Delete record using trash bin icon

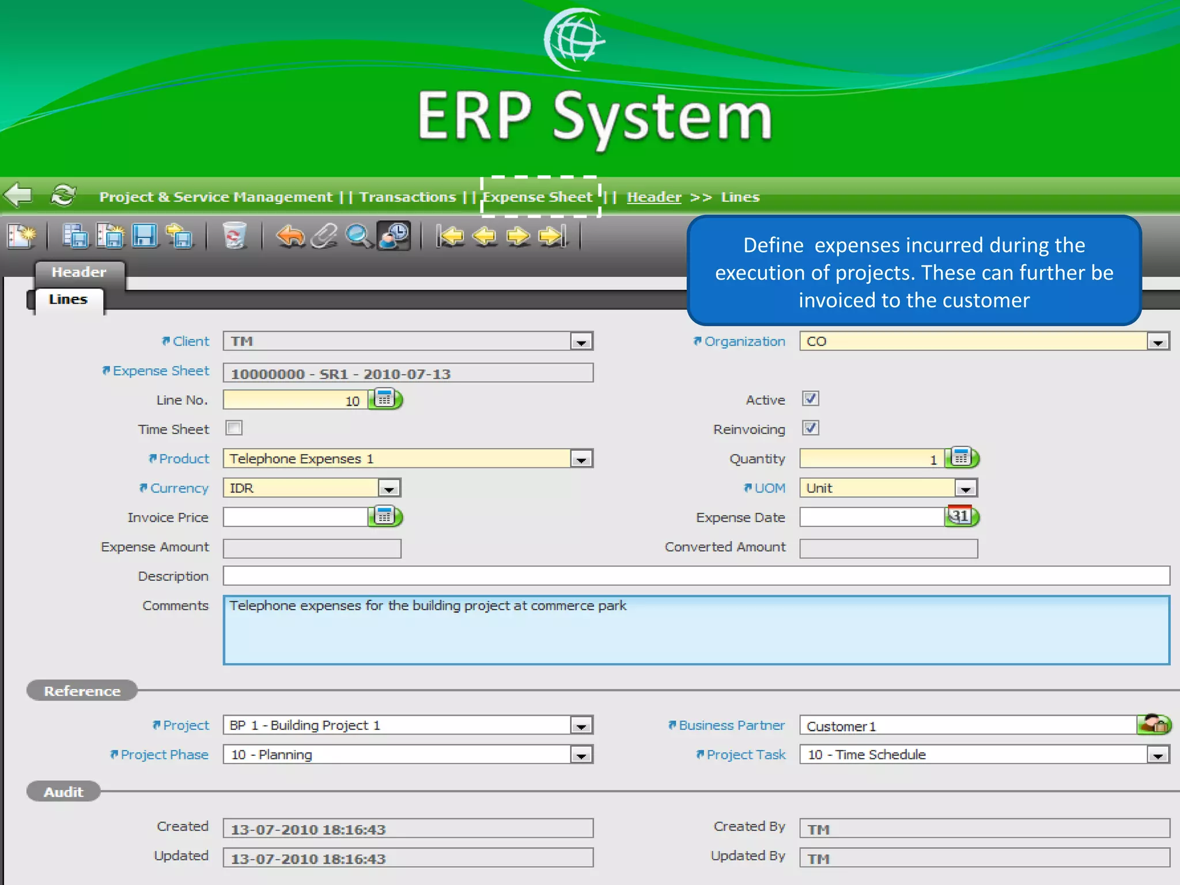click(235, 236)
